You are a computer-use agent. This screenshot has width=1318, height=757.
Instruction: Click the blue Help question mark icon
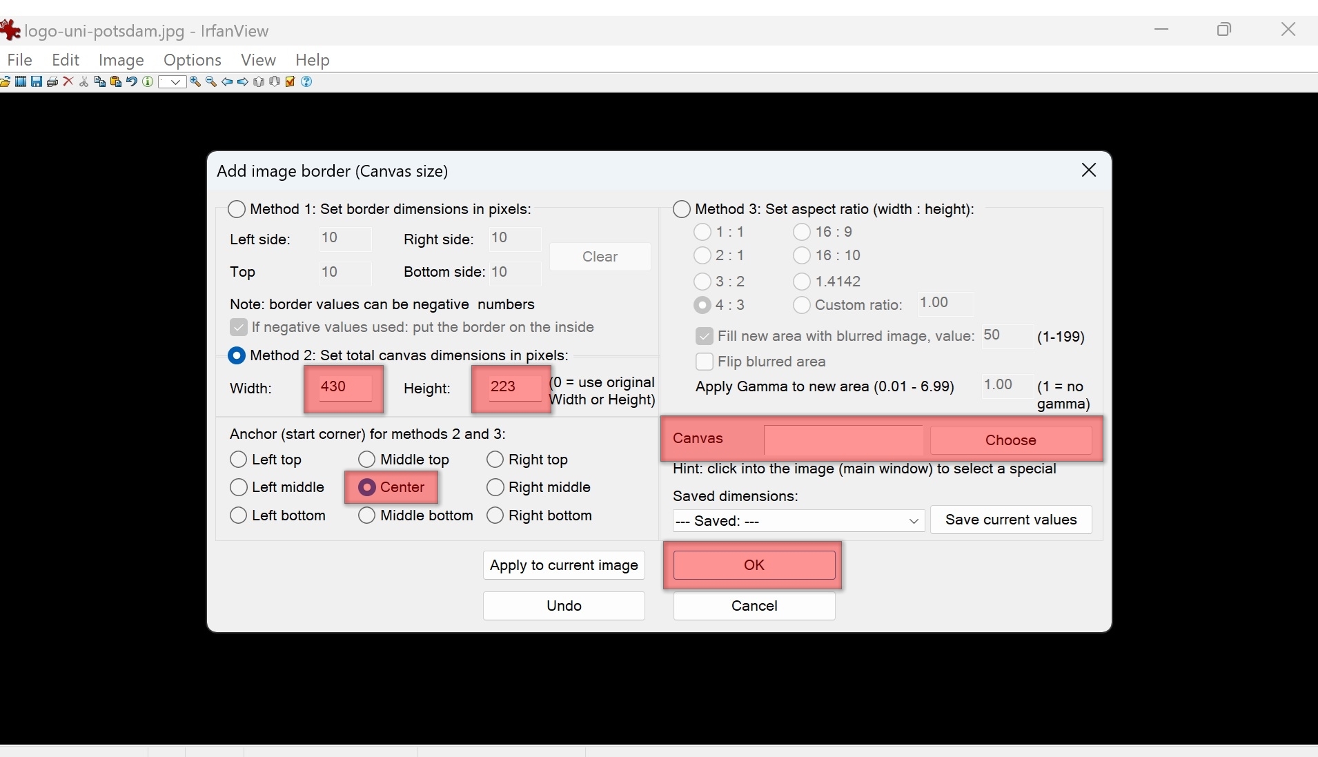click(x=307, y=82)
